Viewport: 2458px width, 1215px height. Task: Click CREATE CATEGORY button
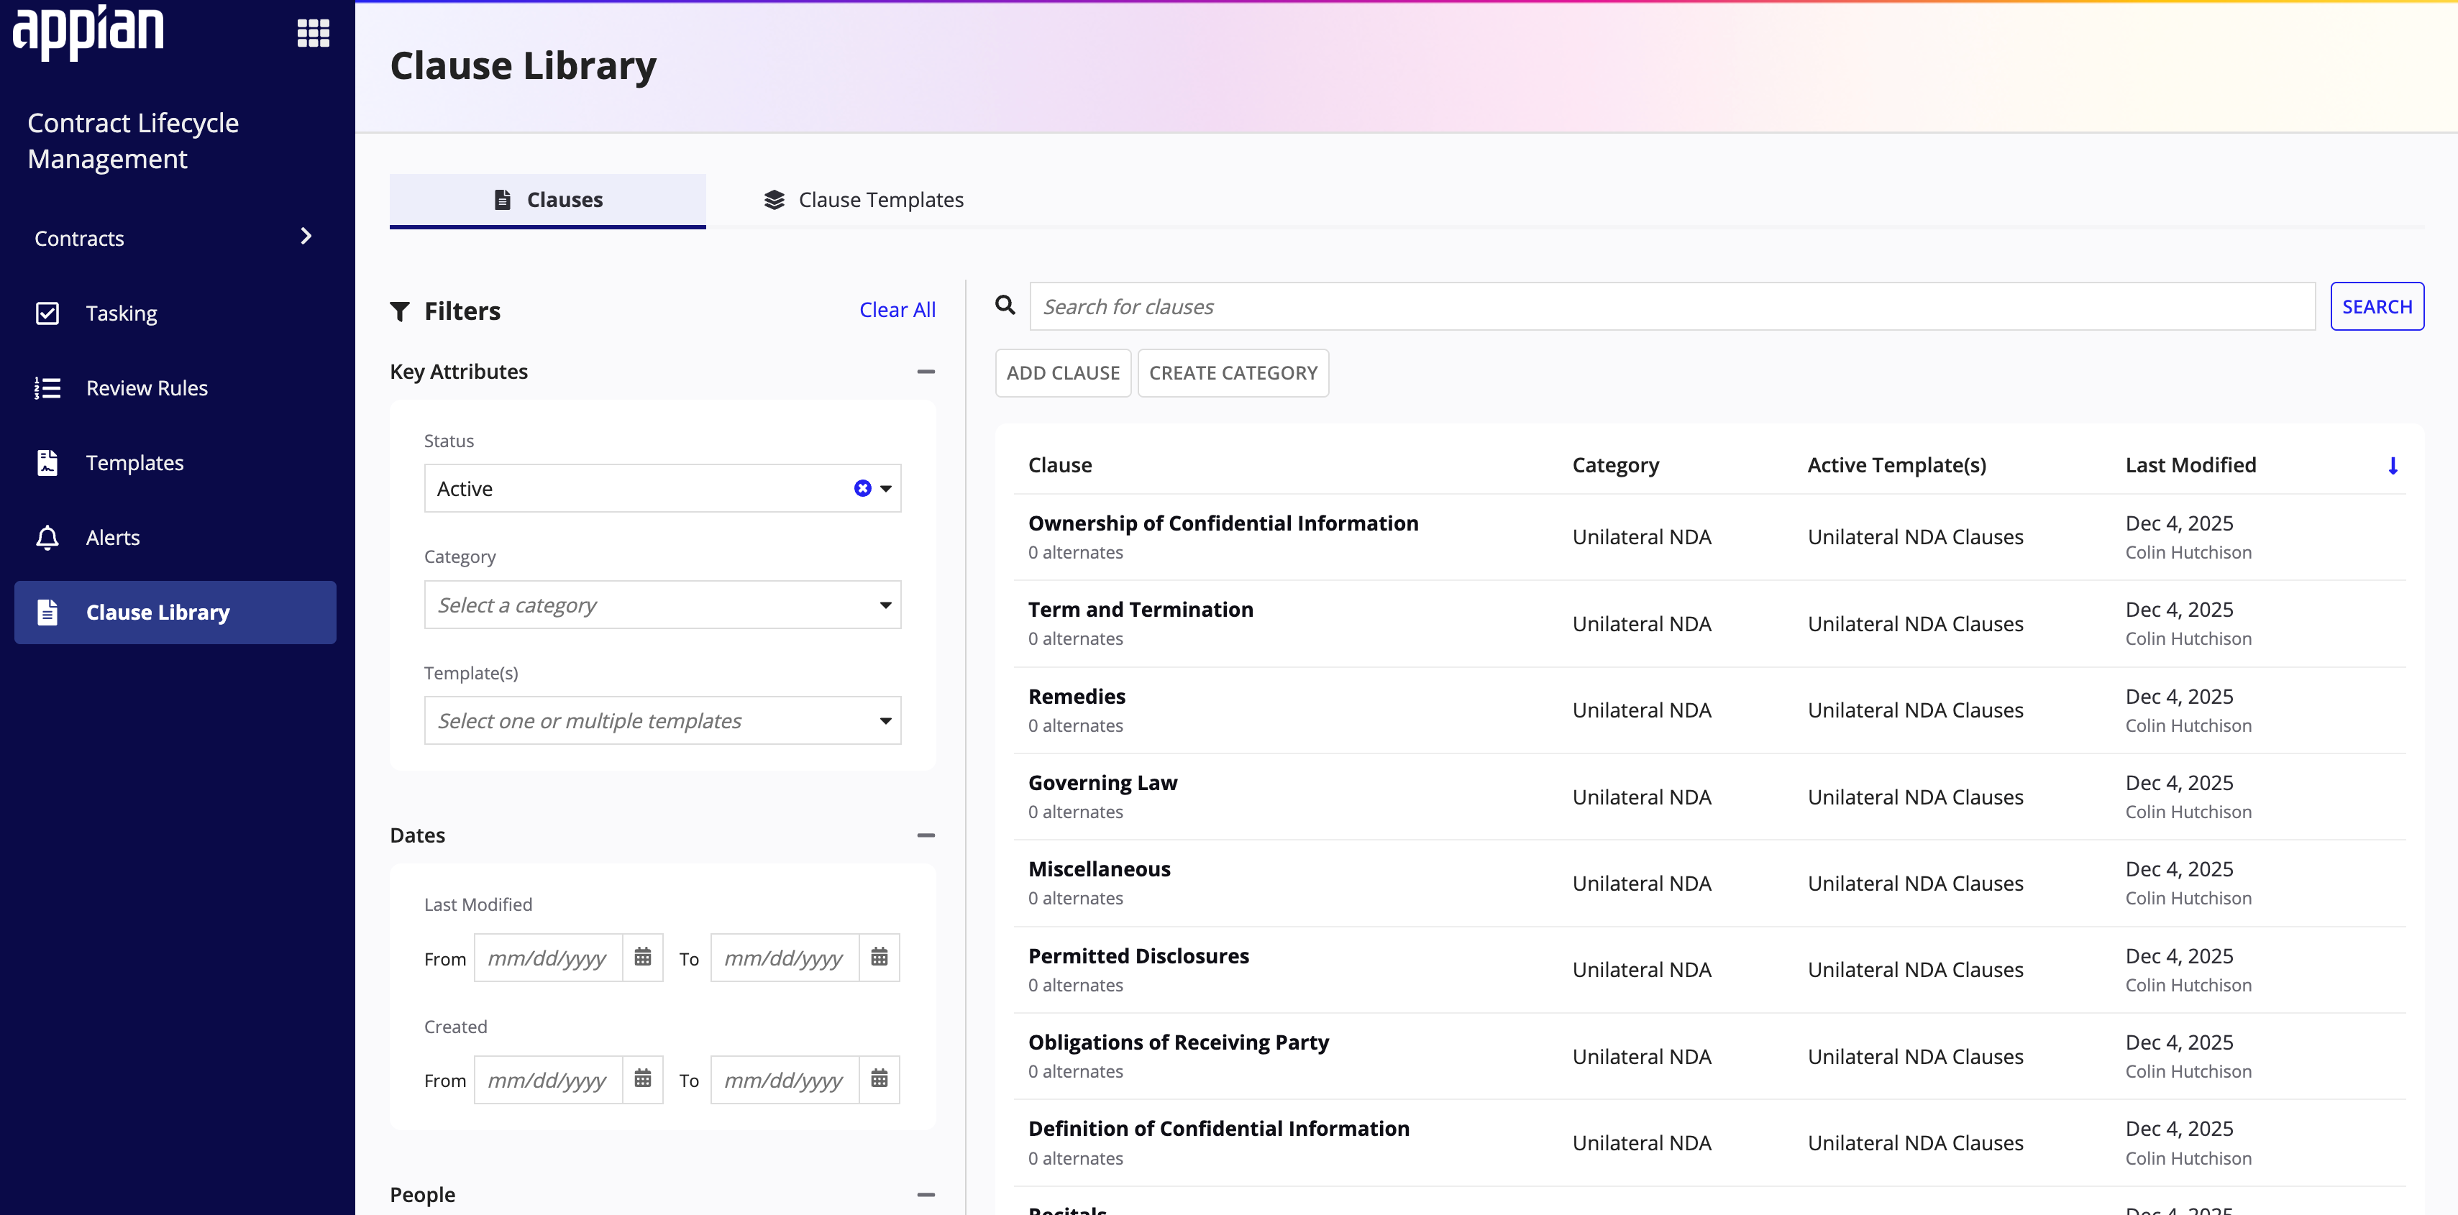pos(1232,373)
